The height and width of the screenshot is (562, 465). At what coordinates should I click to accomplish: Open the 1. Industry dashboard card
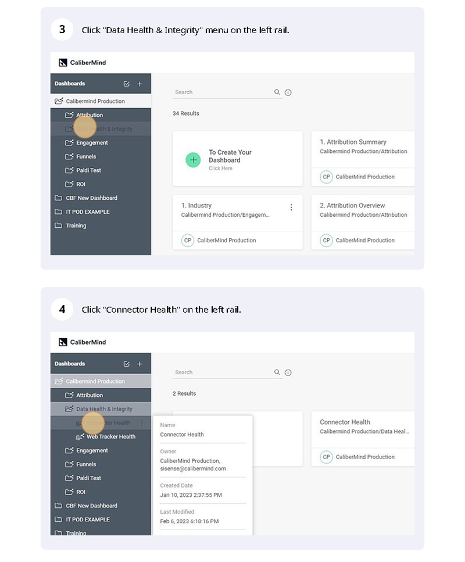(237, 222)
